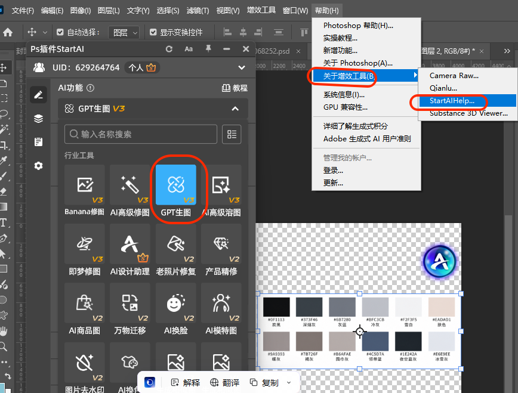
Task: Open the 增效工具 menu
Action: (261, 10)
